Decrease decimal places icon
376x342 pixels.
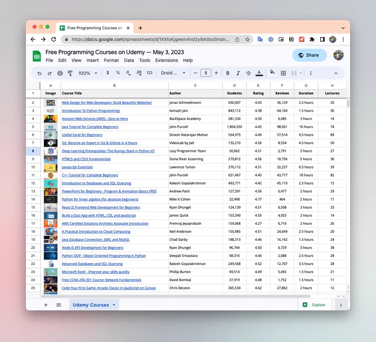[128, 73]
